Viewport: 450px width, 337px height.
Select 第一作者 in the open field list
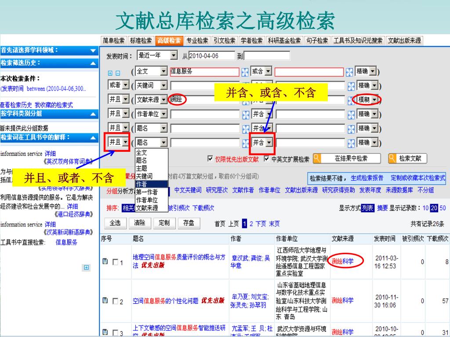pyautogui.click(x=147, y=192)
